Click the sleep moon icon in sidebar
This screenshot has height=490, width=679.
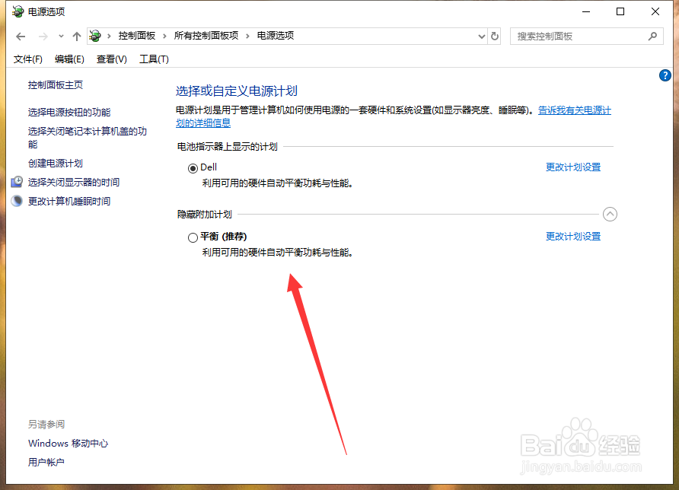17,201
